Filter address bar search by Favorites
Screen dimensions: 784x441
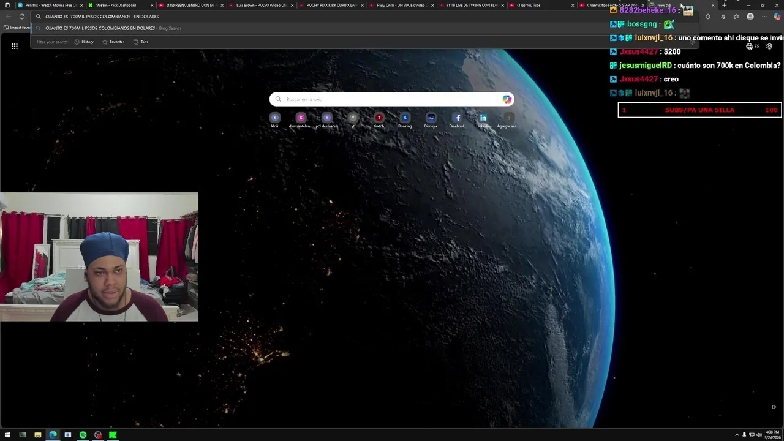click(113, 42)
